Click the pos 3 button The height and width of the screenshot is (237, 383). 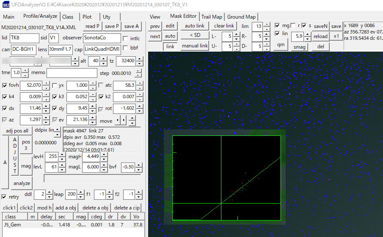(26, 145)
